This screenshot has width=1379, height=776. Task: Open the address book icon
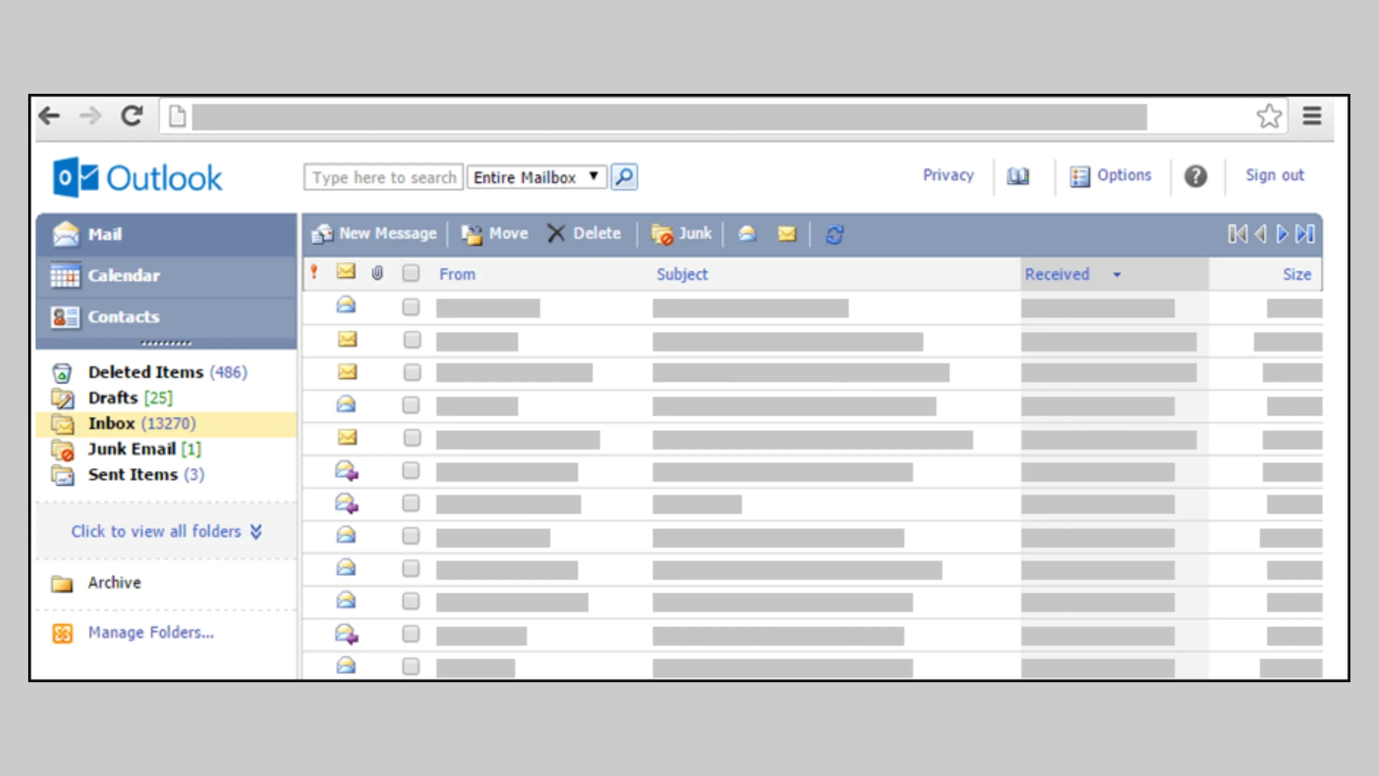pos(1017,176)
